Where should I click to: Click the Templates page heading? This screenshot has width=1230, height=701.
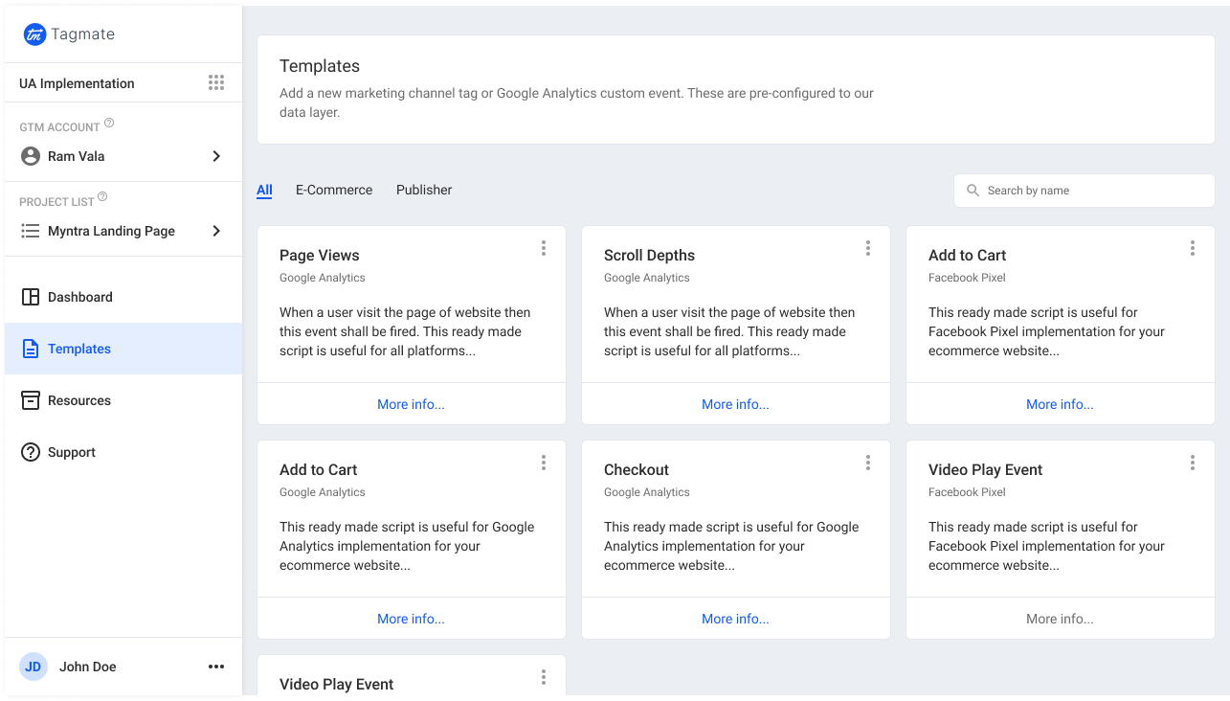320,66
